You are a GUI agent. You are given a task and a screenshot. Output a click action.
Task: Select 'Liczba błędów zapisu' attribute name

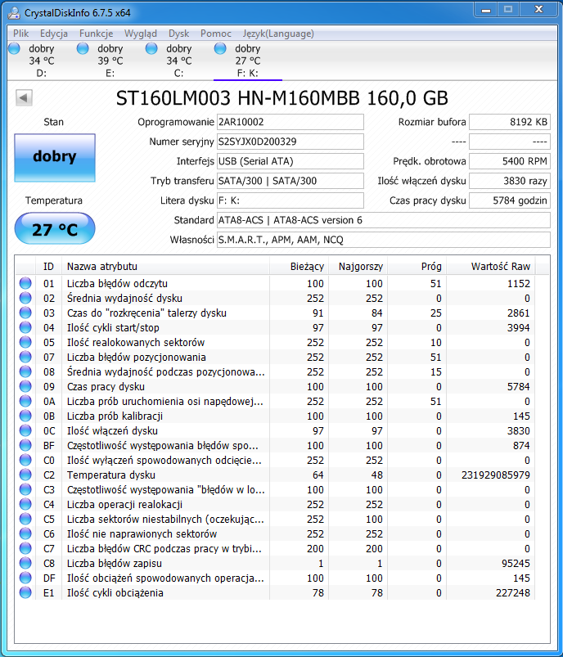115,564
